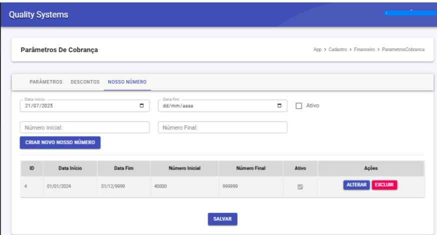Open the Descontos tab
The height and width of the screenshot is (235, 437).
(x=85, y=82)
